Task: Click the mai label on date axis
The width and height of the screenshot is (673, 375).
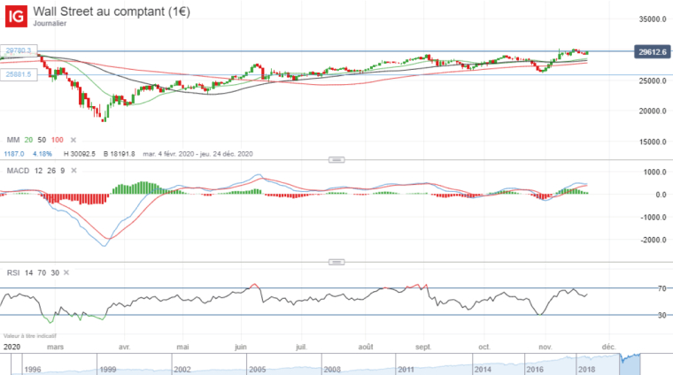Action: click(182, 347)
